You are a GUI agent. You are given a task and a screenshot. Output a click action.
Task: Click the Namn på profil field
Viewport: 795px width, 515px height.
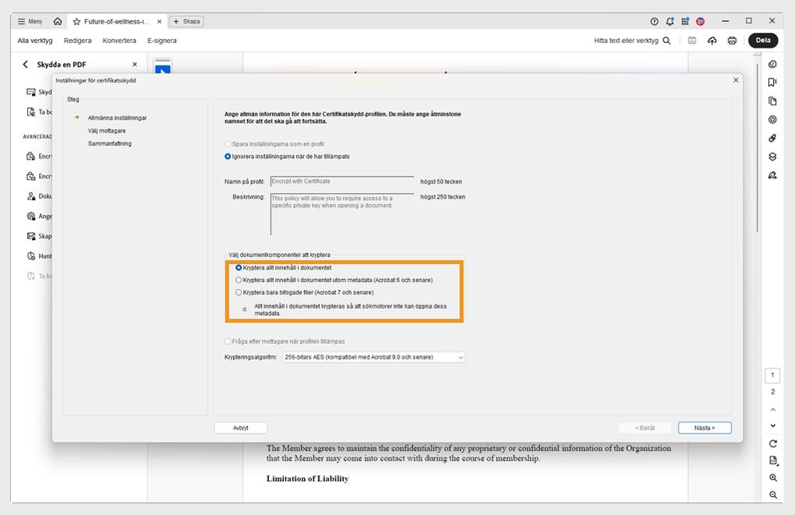pos(342,181)
